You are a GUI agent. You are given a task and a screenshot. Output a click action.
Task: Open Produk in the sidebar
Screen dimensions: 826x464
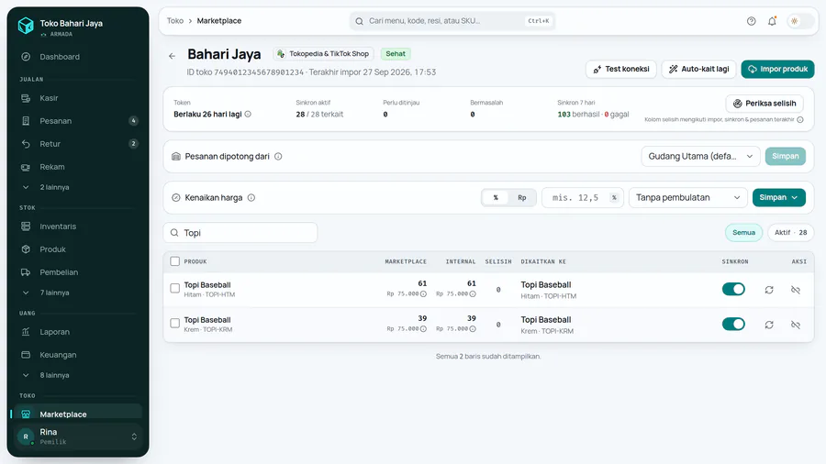[77, 249]
